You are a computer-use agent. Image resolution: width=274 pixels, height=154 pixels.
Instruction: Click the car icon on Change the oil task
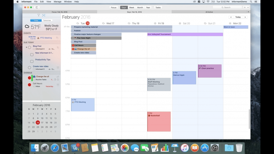click(34, 77)
